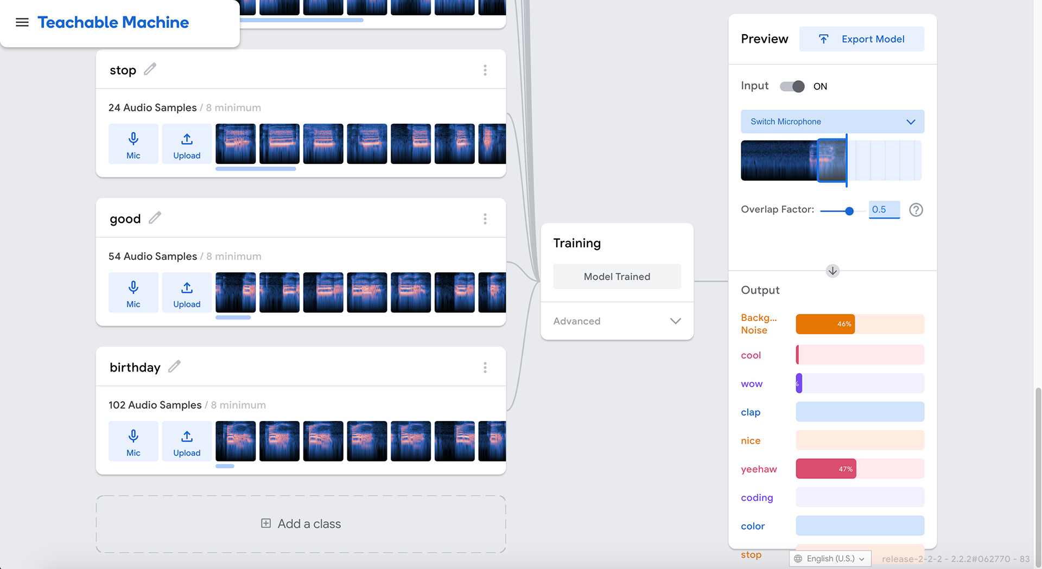
Task: Click the Model Trained button
Action: tap(617, 277)
